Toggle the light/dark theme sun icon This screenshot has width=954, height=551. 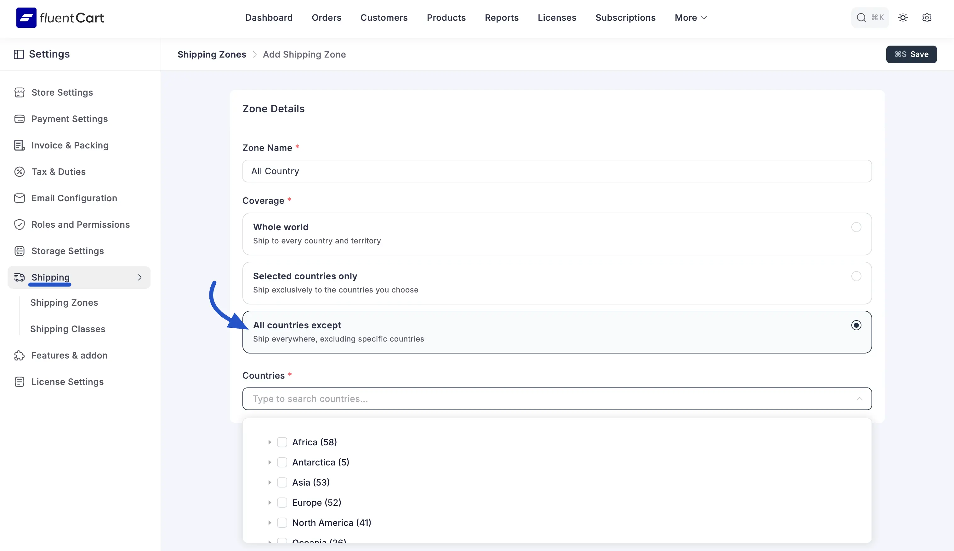pyautogui.click(x=903, y=17)
